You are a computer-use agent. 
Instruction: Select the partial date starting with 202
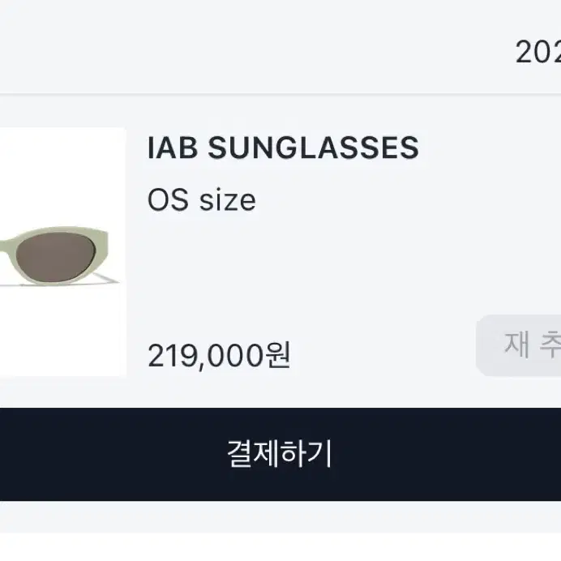pos(538,52)
